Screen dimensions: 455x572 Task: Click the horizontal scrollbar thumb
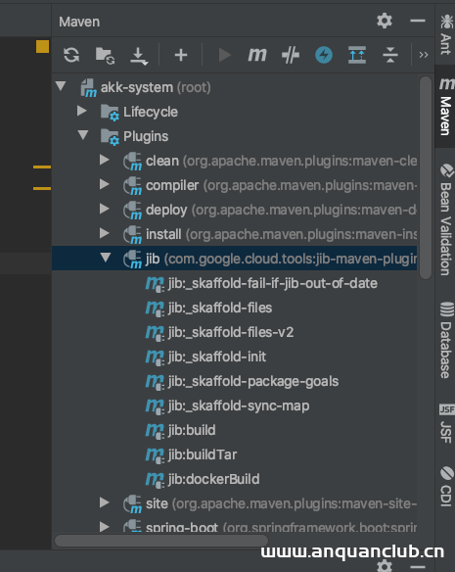pyautogui.click(x=161, y=541)
